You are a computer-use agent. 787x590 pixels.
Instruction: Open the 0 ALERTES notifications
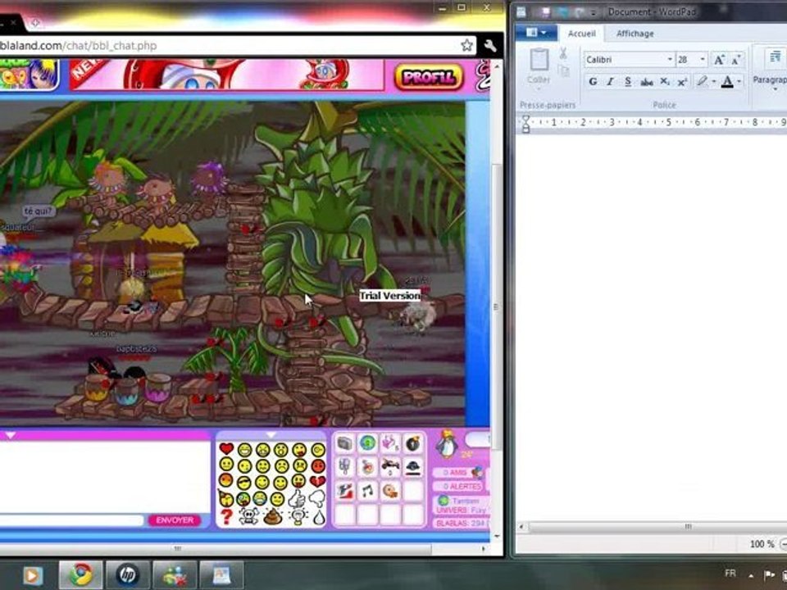point(459,486)
